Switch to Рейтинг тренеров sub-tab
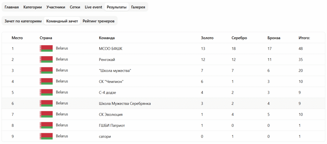The width and height of the screenshot is (327, 144). click(99, 21)
